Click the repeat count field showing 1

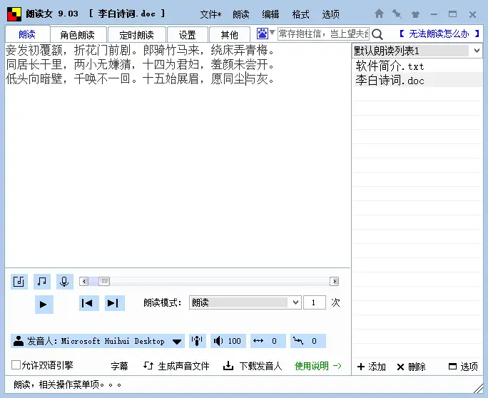[315, 302]
